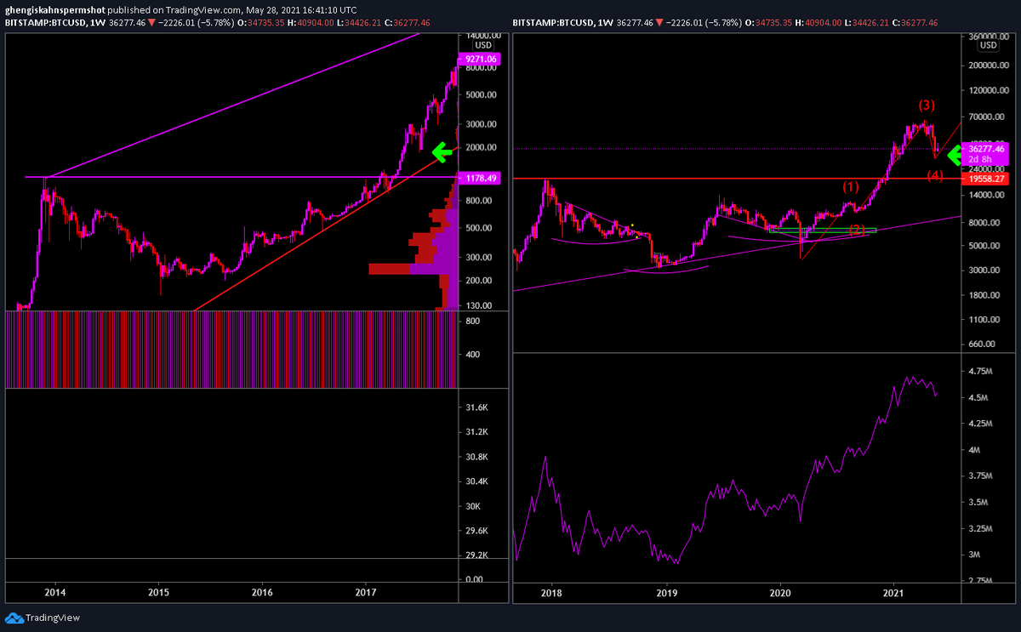Select the red (4) wave label

point(936,176)
